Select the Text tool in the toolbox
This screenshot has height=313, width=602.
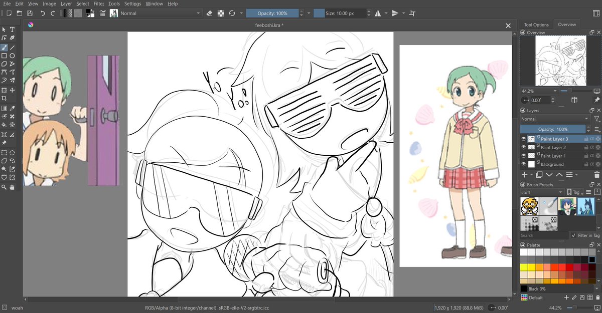tap(13, 30)
